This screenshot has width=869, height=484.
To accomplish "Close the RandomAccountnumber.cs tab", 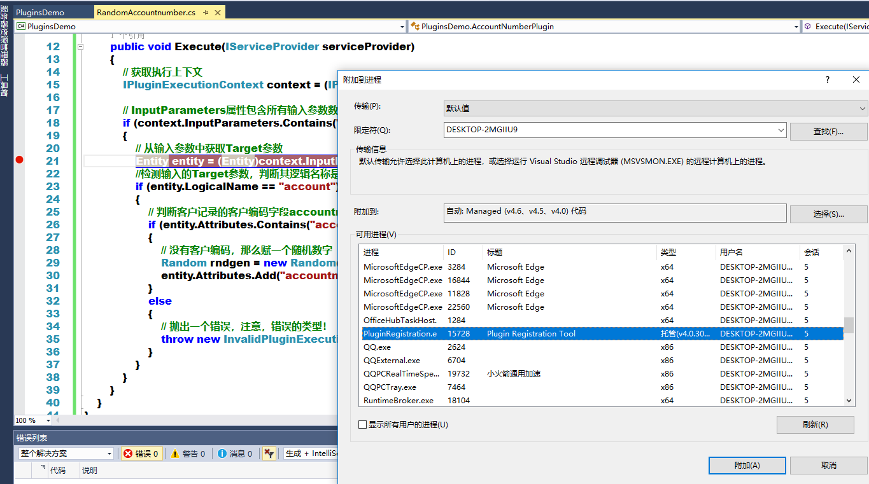I will tap(216, 13).
